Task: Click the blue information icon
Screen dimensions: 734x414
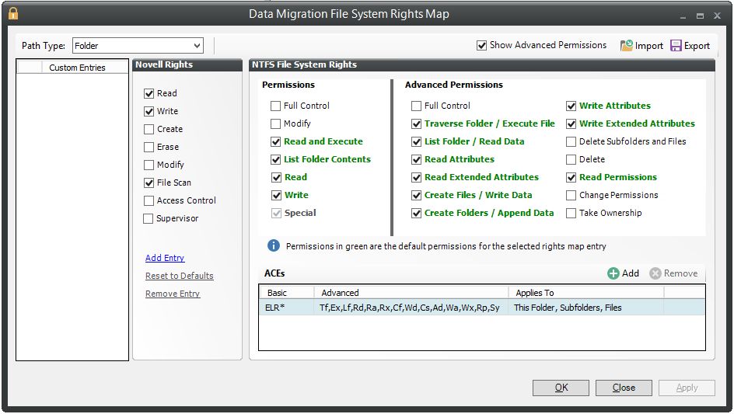Action: click(x=274, y=246)
